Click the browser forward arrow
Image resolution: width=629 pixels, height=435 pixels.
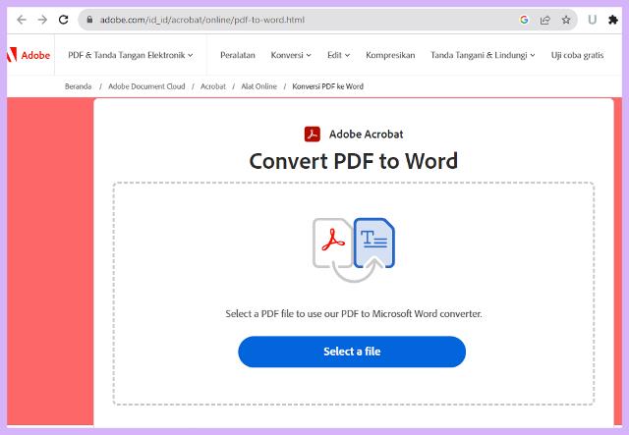coord(42,20)
